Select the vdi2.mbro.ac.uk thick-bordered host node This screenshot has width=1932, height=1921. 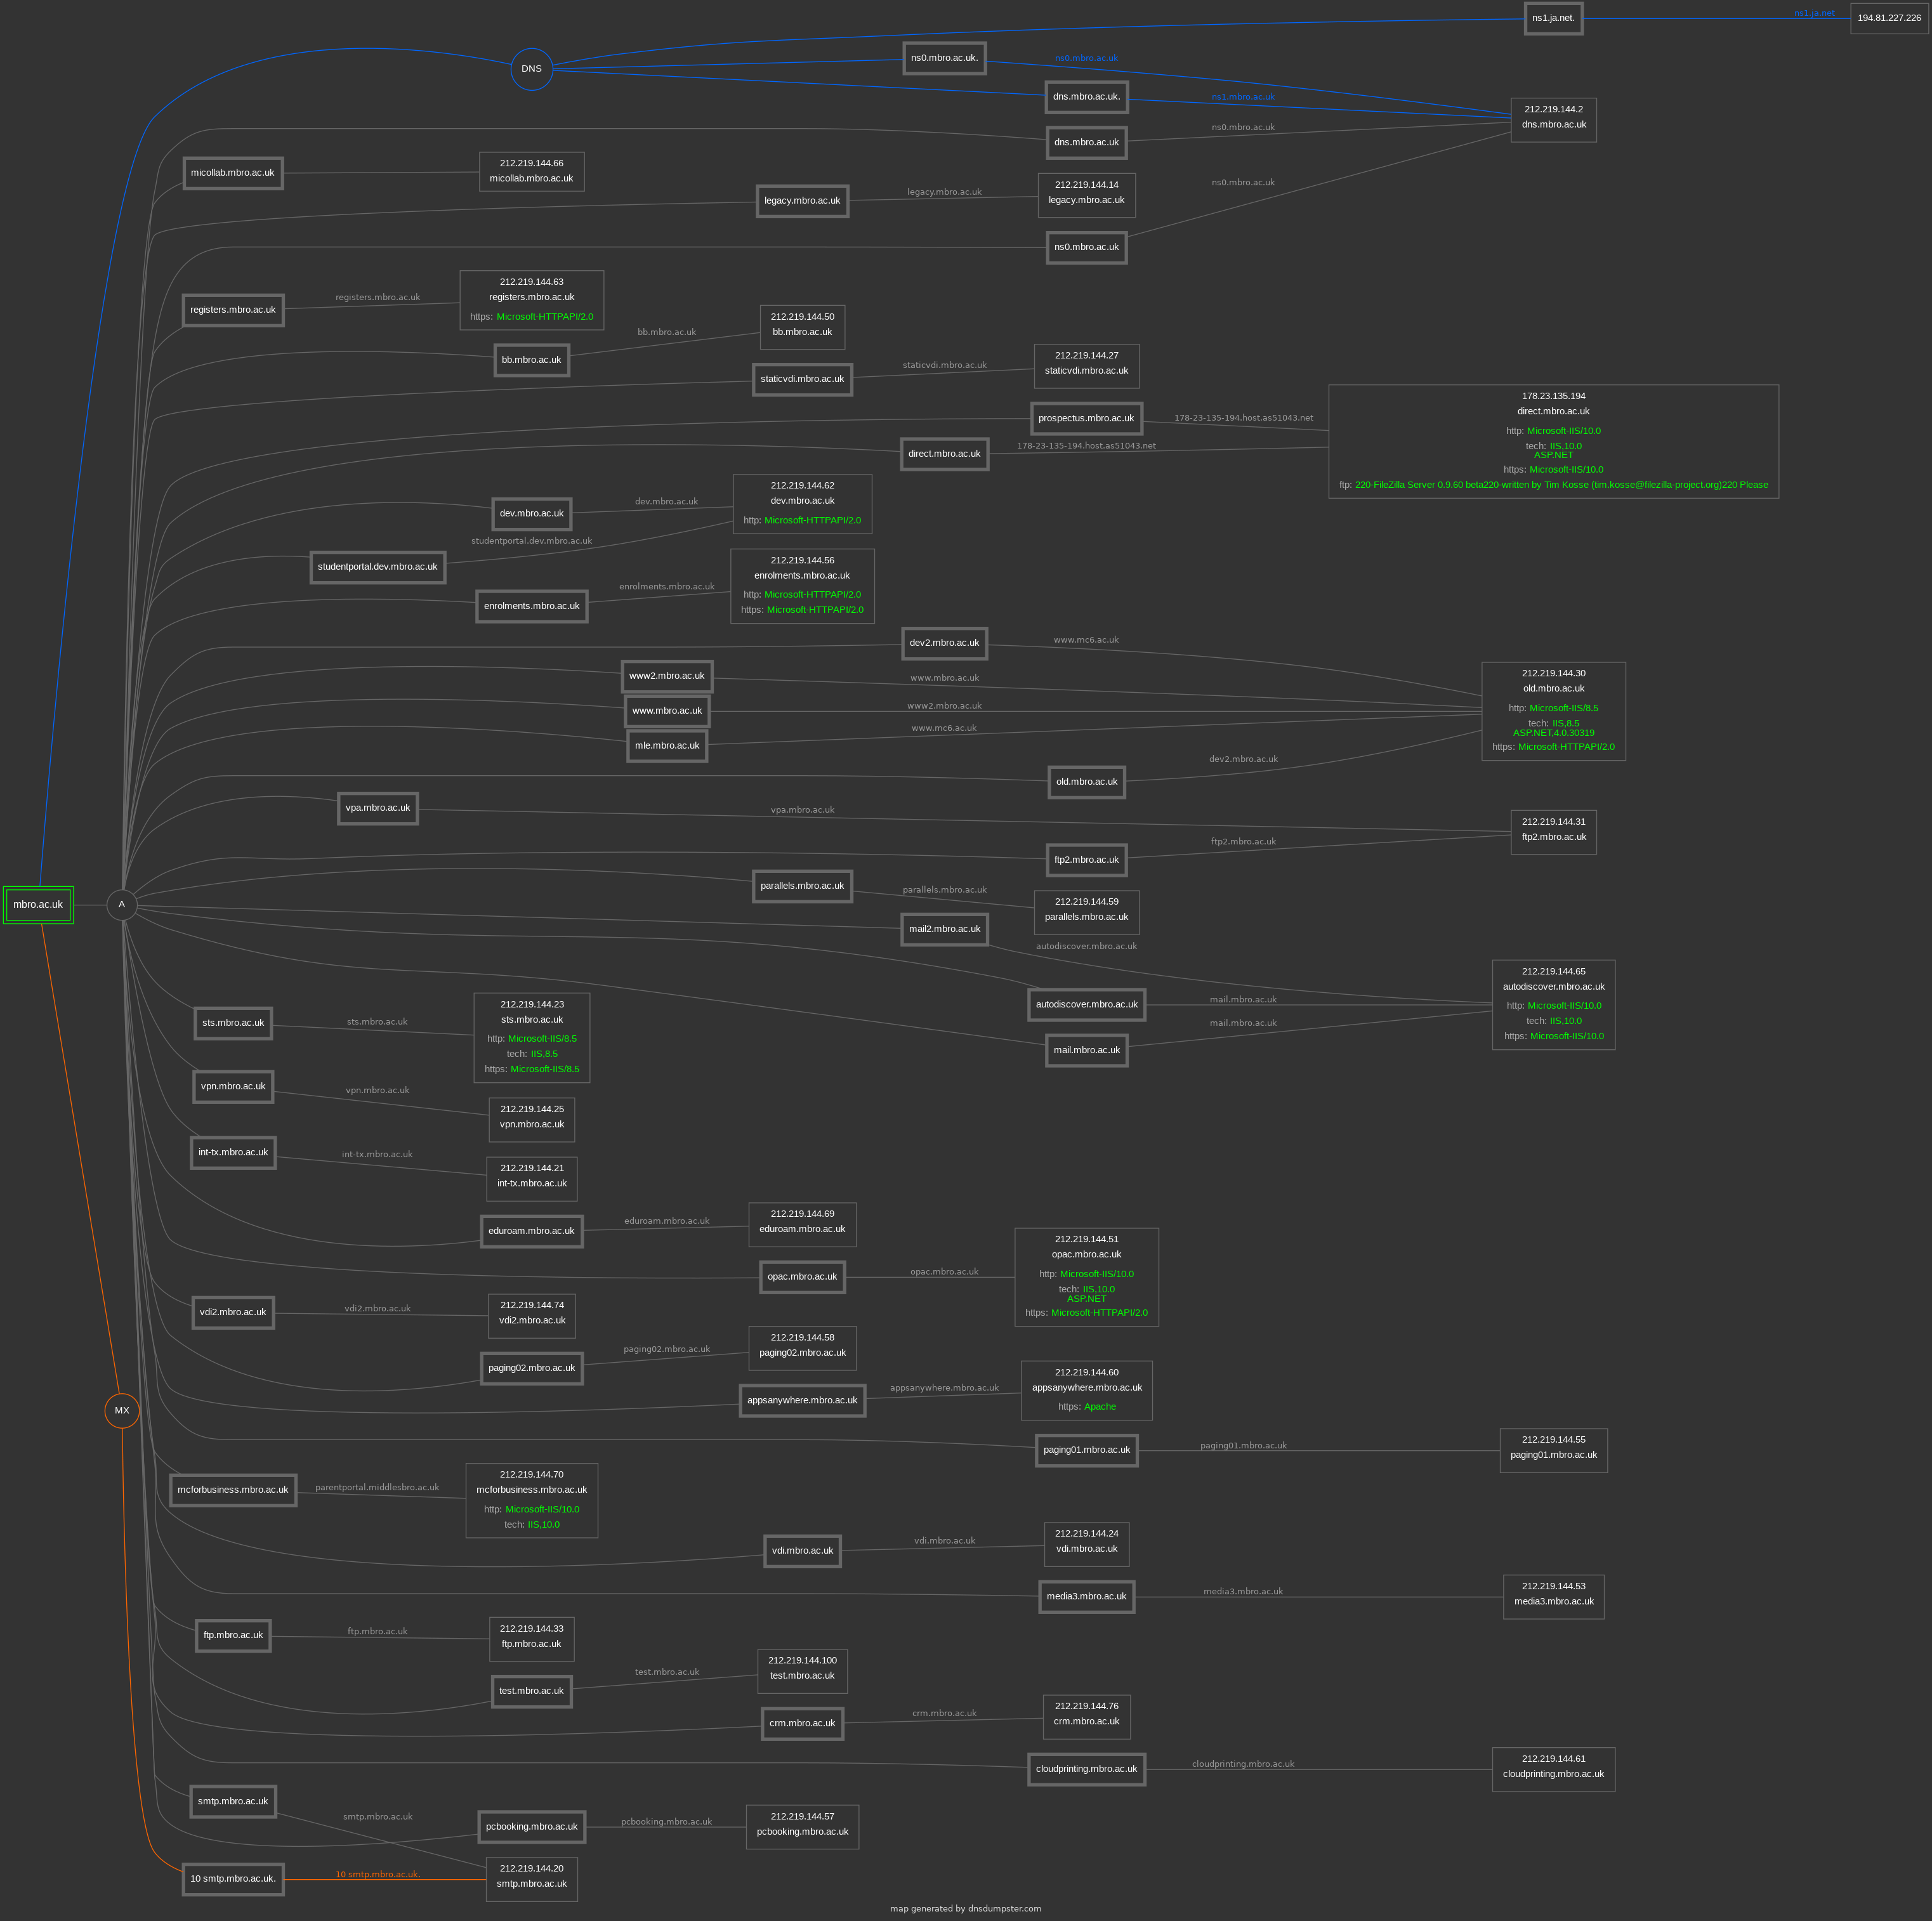[x=233, y=1313]
